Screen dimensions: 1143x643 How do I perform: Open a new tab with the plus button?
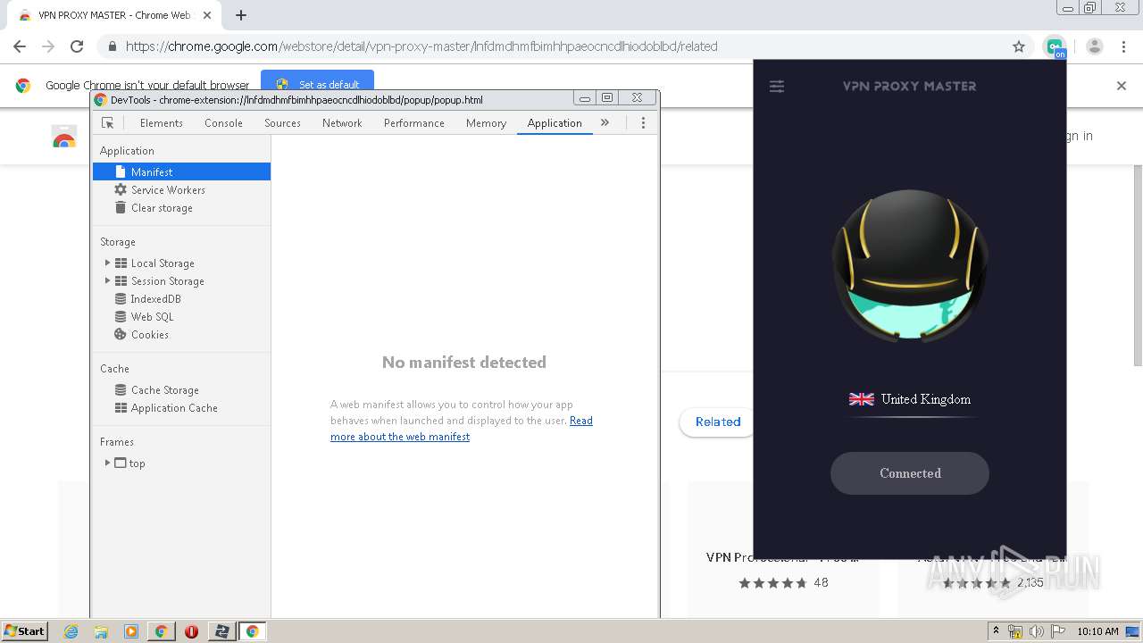click(241, 15)
